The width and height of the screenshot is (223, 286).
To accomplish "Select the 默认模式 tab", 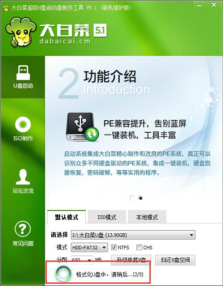I will pos(66,217).
